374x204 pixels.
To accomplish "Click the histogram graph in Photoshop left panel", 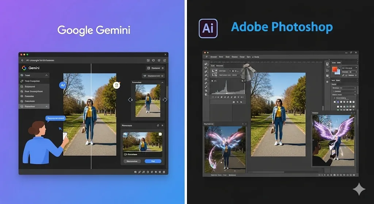I will coord(229,87).
